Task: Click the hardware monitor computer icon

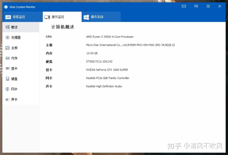Action: coord(47,17)
